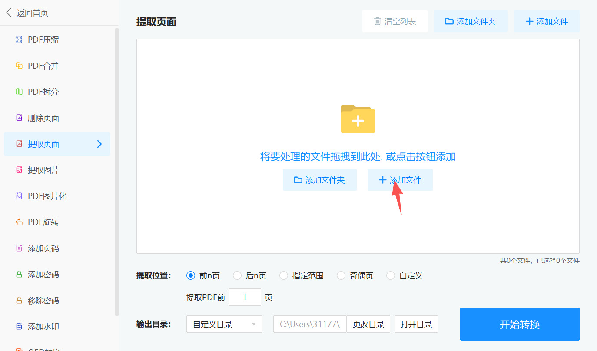Edit the page number input field
Viewport: 597px width, 351px height.
point(245,297)
